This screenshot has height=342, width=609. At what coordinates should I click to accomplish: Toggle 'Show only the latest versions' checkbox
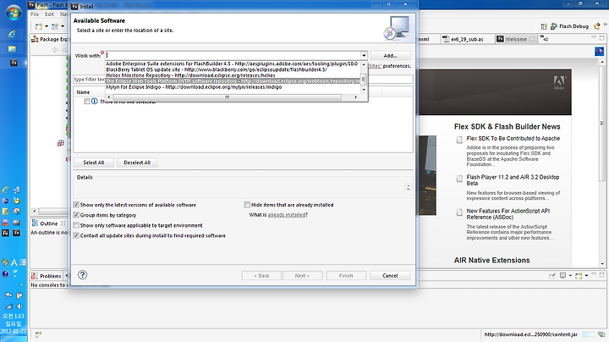coord(76,204)
